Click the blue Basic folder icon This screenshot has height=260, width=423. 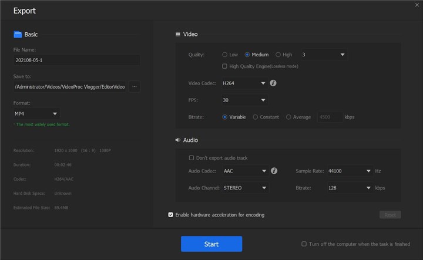point(18,35)
